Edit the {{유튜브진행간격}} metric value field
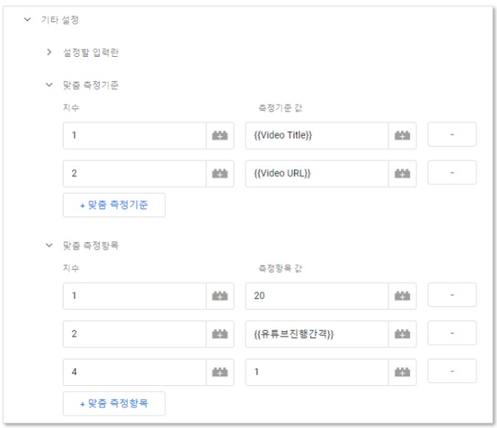 point(317,334)
